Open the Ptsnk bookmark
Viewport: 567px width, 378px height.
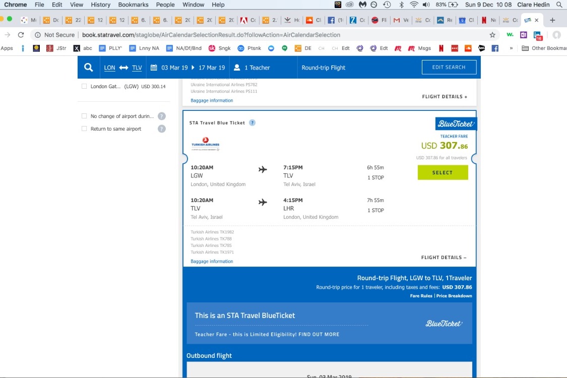click(249, 48)
